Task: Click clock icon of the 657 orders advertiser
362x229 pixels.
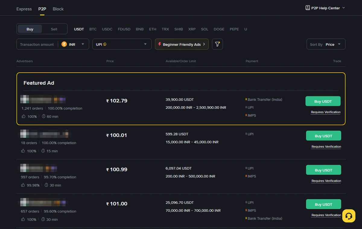Action: coord(43,219)
